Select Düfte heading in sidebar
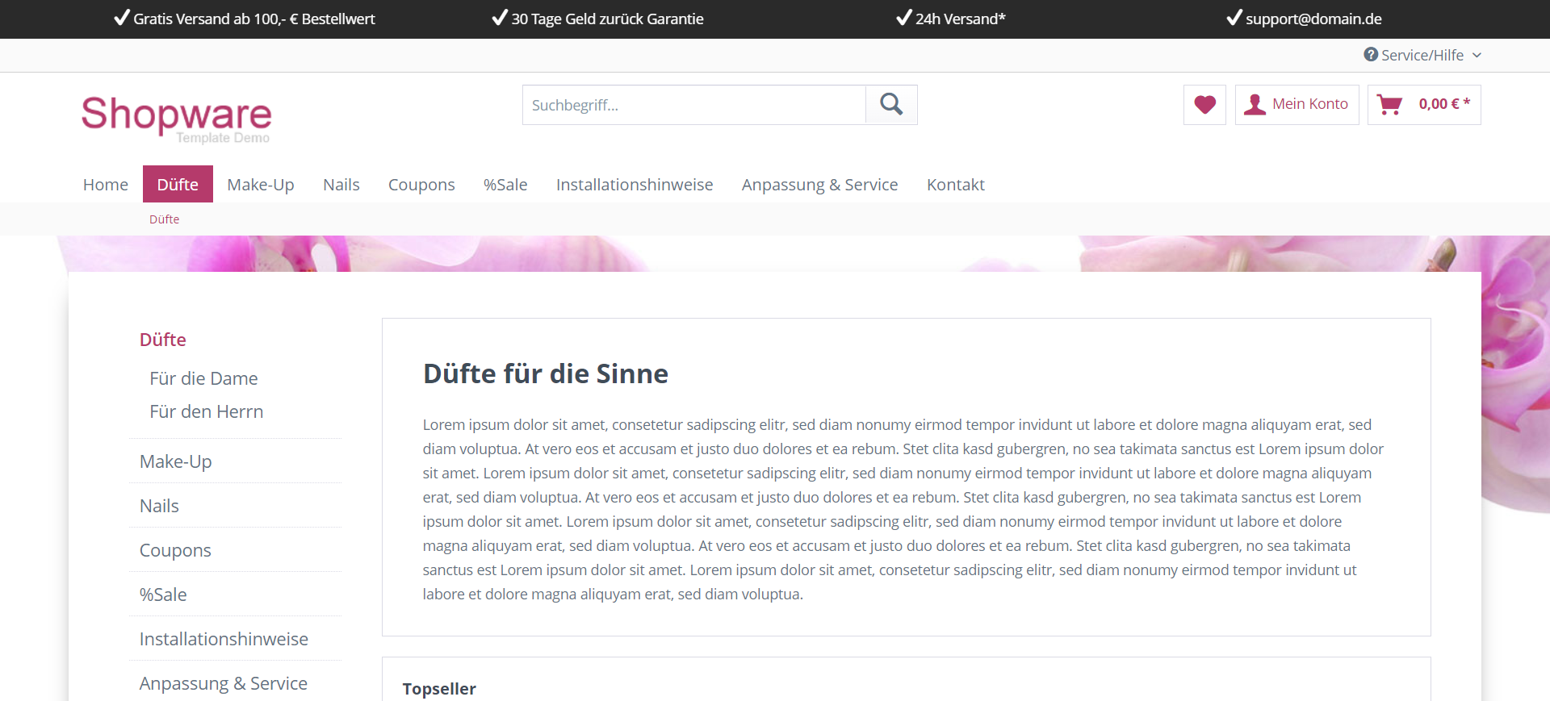Screen dimensions: 1550x701 coord(163,340)
